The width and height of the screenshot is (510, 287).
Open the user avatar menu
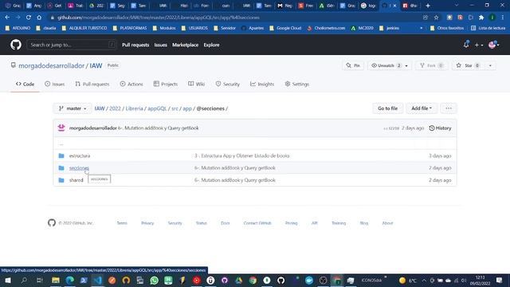point(494,45)
